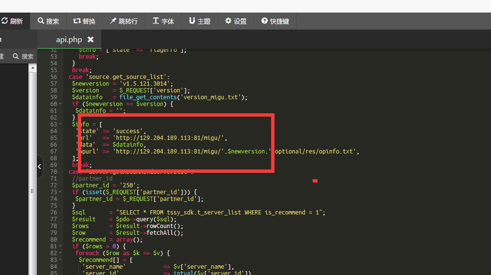Fold the foreach block at line 82
Image resolution: width=491 pixels, height=275 pixels.
60,253
